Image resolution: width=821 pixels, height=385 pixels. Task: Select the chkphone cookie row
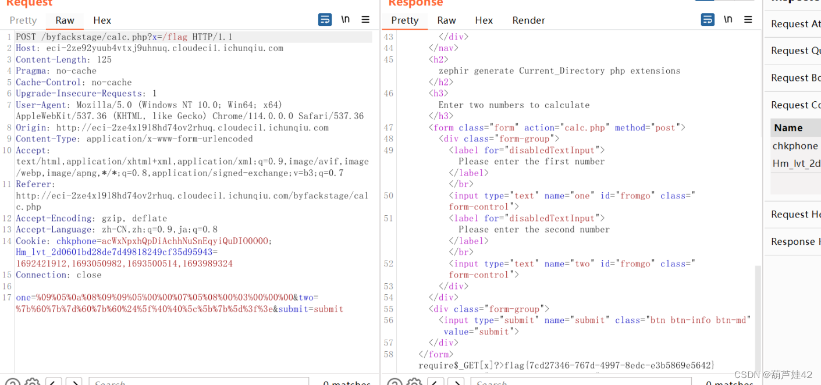click(x=795, y=146)
